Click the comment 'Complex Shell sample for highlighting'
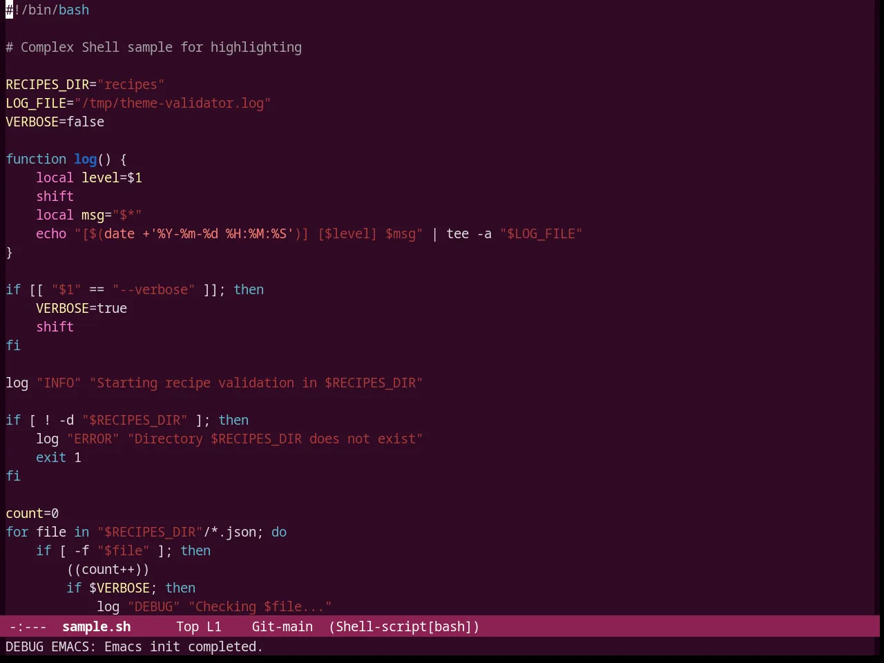This screenshot has height=663, width=884. point(161,47)
